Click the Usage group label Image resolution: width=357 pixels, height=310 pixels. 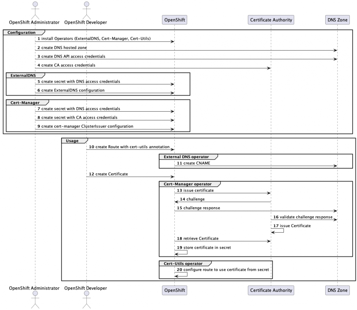click(x=72, y=141)
